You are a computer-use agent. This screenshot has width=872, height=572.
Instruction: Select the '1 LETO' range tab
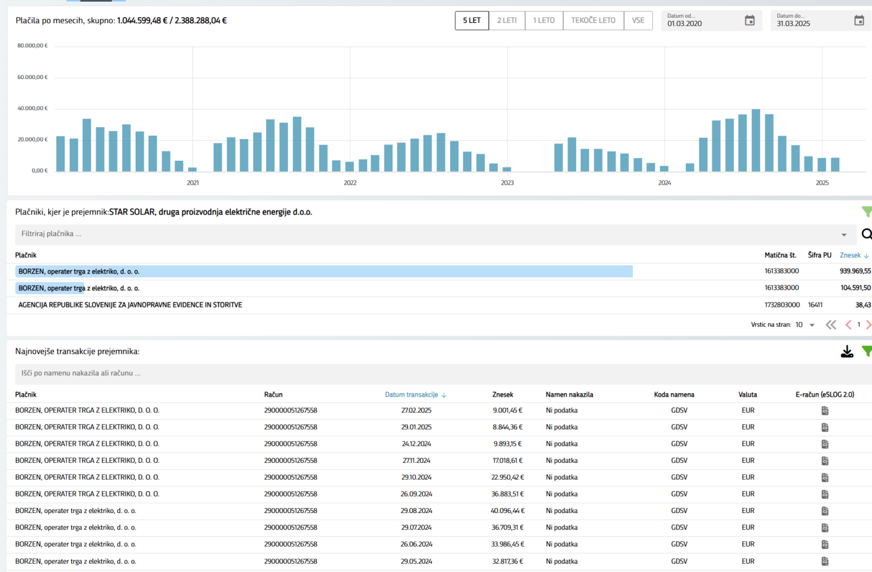coord(543,20)
